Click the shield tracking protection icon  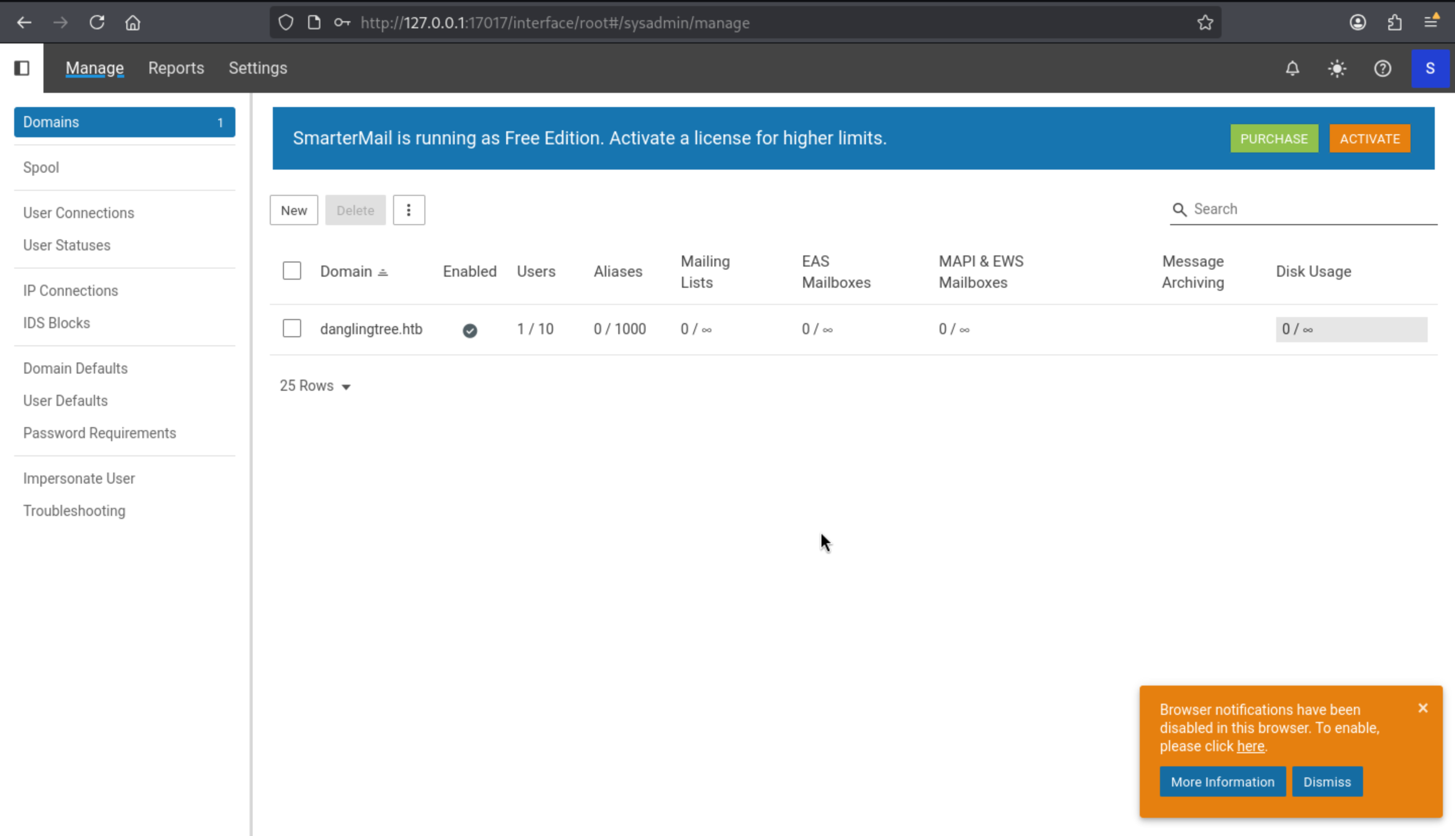point(285,22)
